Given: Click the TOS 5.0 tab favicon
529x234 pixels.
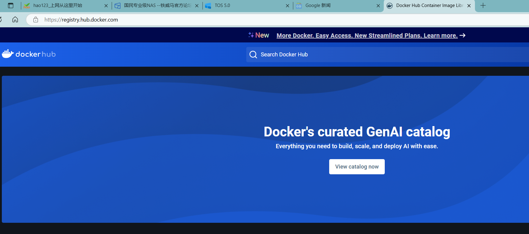Looking at the screenshot, I should pyautogui.click(x=208, y=5).
